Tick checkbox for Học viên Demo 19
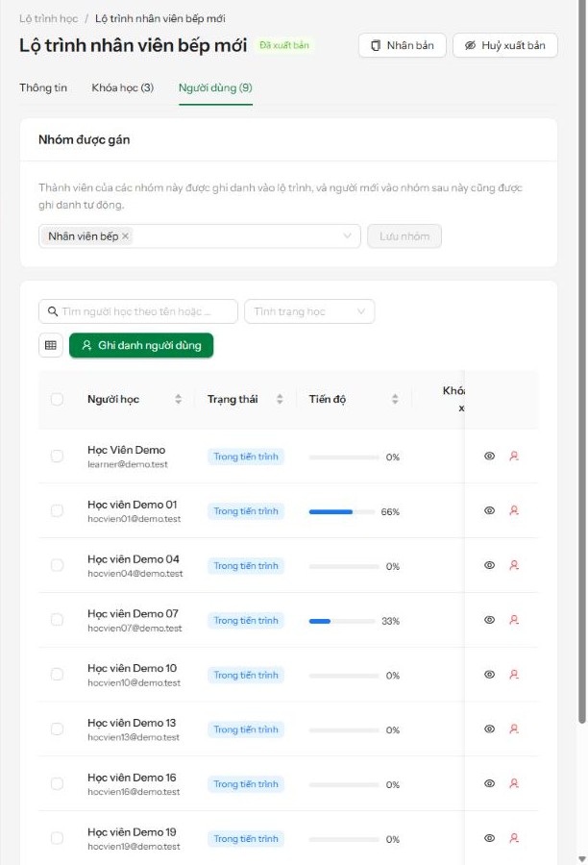 tap(57, 838)
